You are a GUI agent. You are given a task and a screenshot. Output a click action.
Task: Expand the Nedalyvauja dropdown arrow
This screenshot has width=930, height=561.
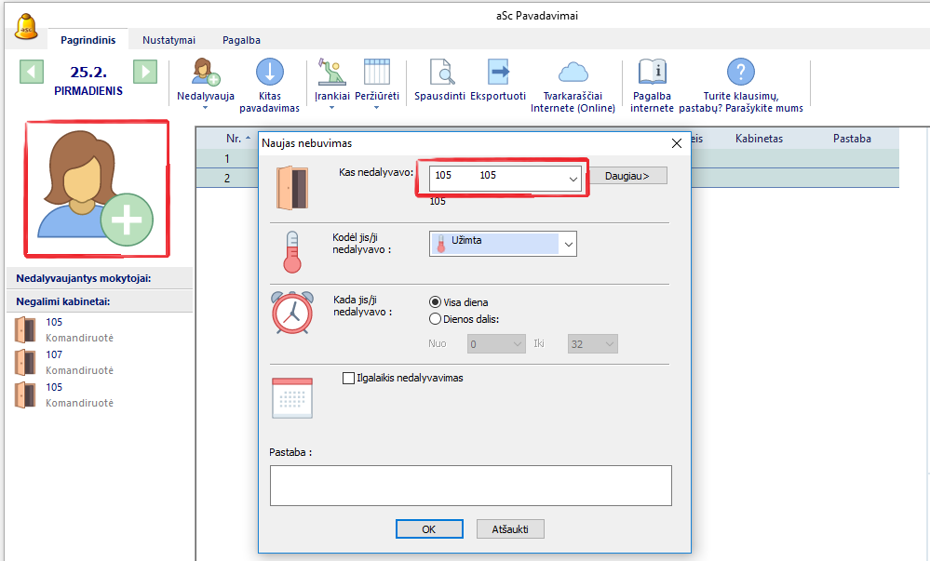(205, 108)
